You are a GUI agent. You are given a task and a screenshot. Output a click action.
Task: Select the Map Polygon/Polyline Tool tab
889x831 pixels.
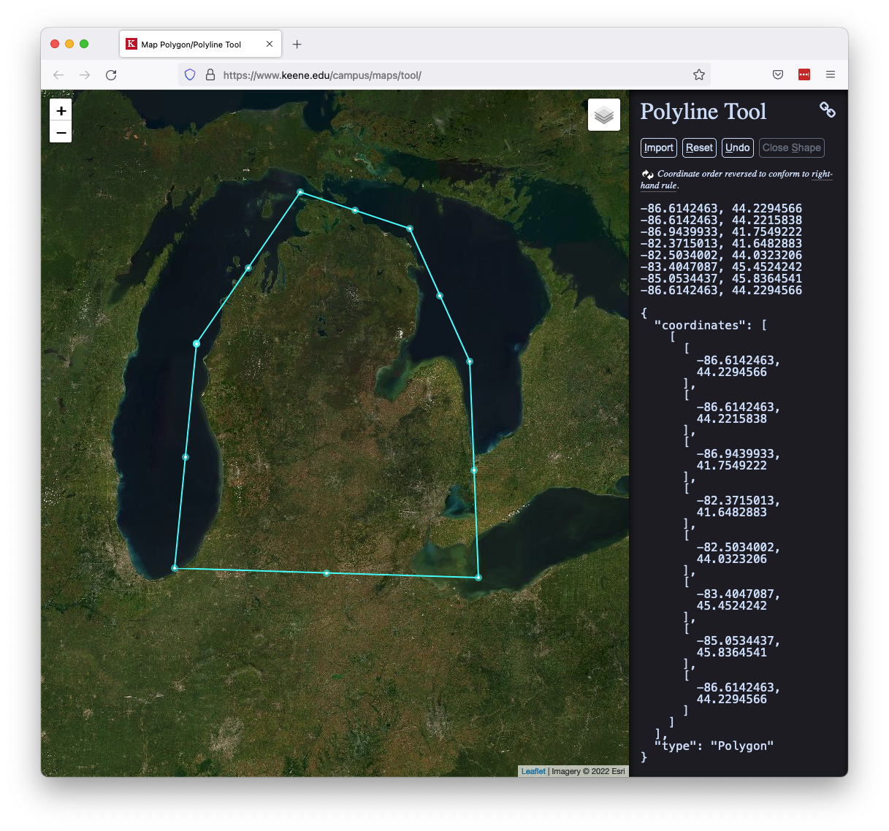tap(191, 45)
